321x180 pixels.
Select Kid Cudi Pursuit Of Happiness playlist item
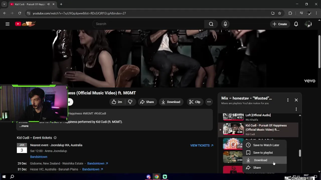(x=258, y=130)
